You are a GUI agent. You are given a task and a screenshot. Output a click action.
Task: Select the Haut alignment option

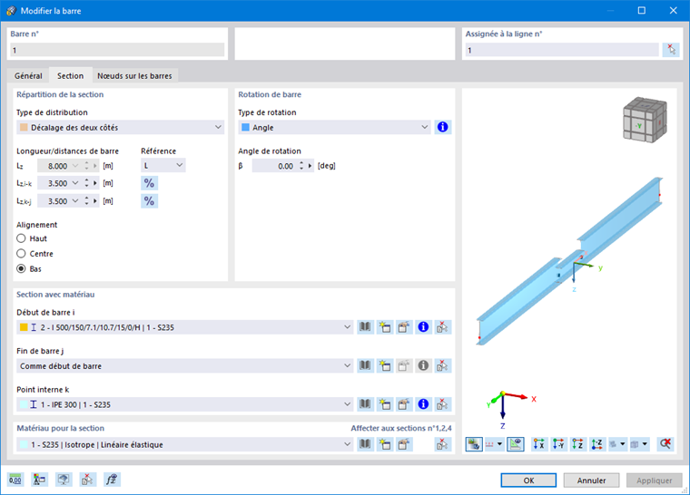(21, 238)
